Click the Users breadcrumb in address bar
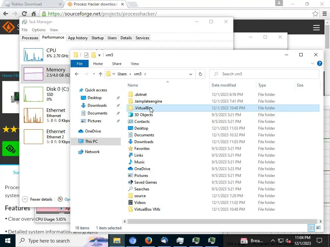 pyautogui.click(x=122, y=74)
